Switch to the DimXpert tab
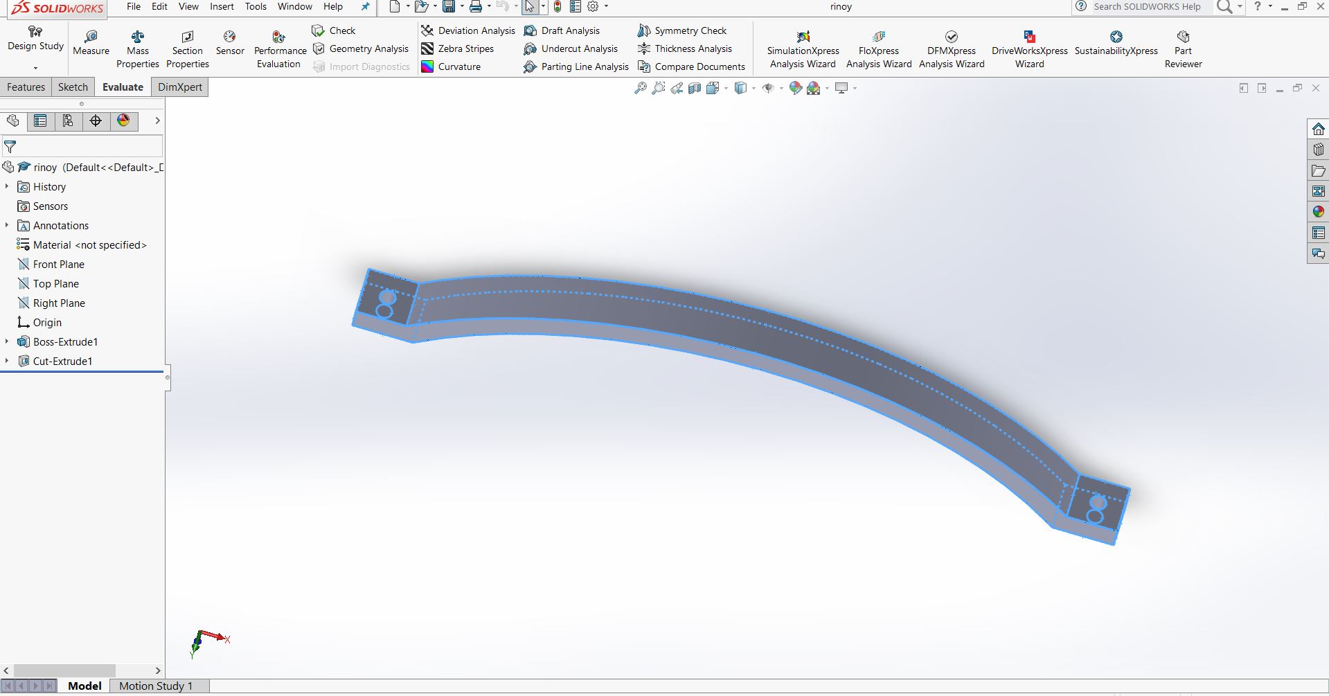 (180, 87)
